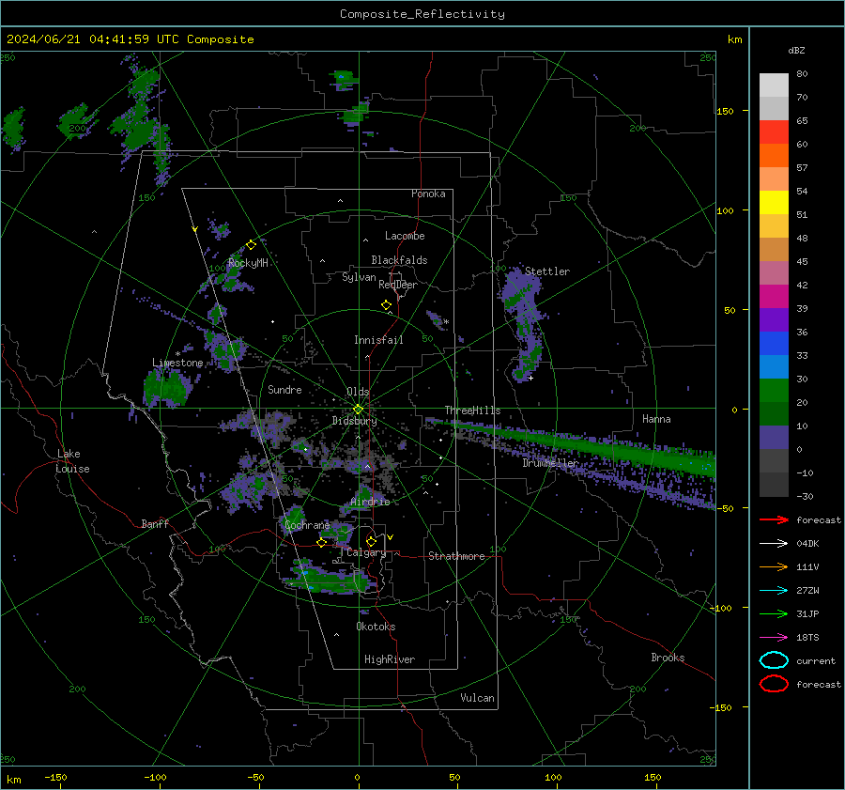Click the Calgary city label
The width and height of the screenshot is (845, 790).
(366, 552)
